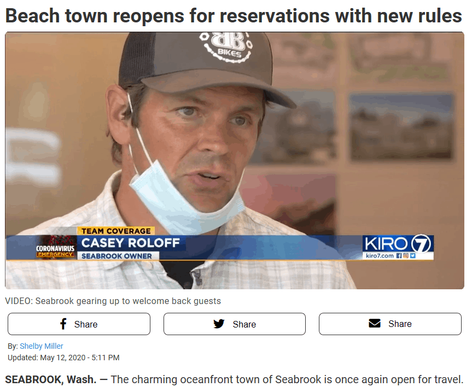The height and width of the screenshot is (387, 472).
Task: Click small Instagram icon next to kiro7.com
Action: (x=406, y=255)
